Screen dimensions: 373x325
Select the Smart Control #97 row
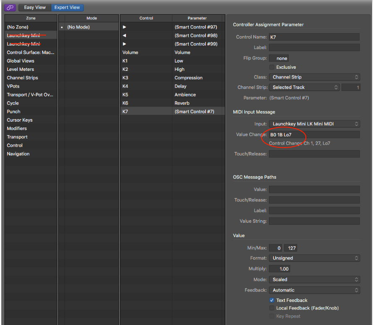[x=172, y=27]
